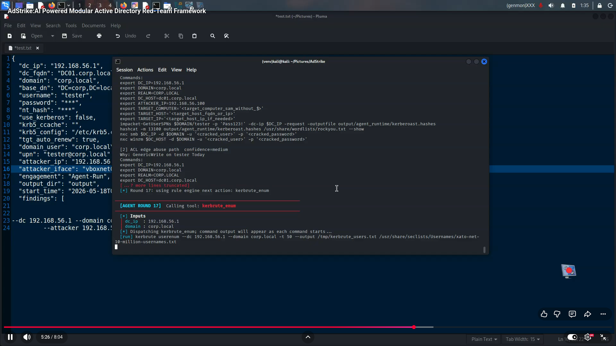The height and width of the screenshot is (346, 616).
Task: Open the system volume control
Action: pyautogui.click(x=551, y=5)
